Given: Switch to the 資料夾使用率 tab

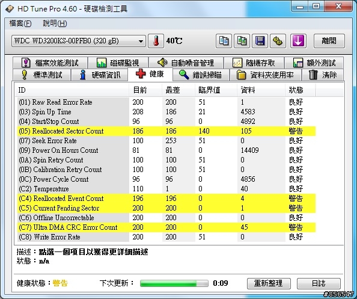Looking at the screenshot, I should [x=266, y=75].
